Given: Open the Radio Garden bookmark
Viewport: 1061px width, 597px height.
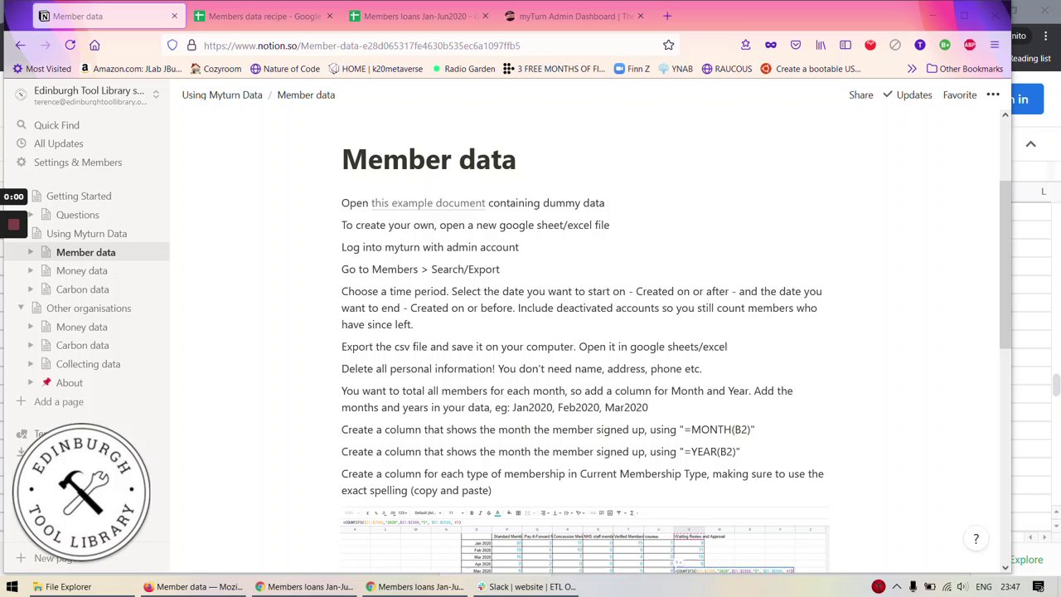Looking at the screenshot, I should (x=463, y=69).
